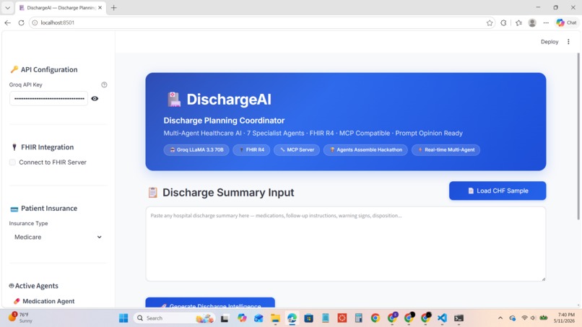The width and height of the screenshot is (582, 327).
Task: Open the clock and date panel
Action: (x=564, y=318)
